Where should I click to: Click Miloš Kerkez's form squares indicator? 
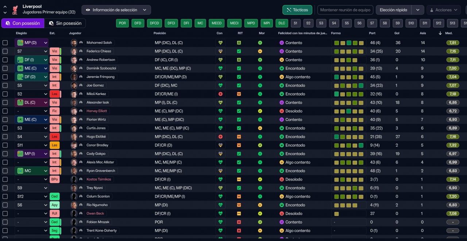(349, 94)
